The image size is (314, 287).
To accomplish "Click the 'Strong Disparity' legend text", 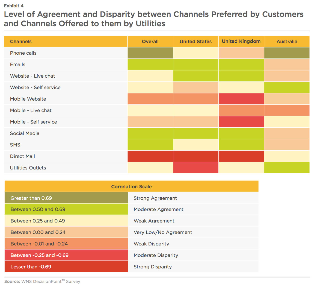I will (153, 266).
